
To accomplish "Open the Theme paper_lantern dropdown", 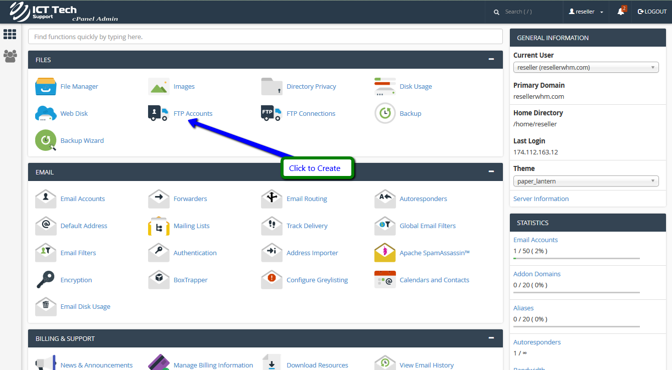I will [x=586, y=181].
